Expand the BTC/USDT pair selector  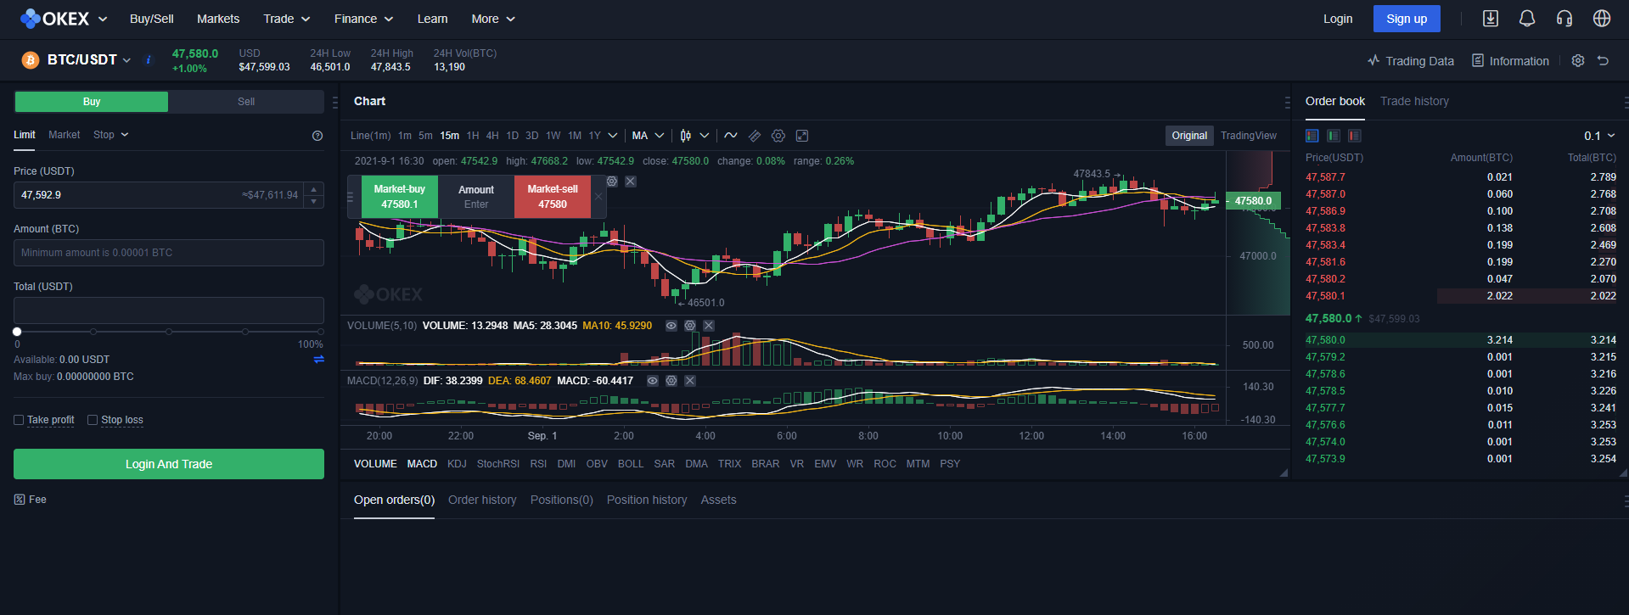tap(126, 60)
